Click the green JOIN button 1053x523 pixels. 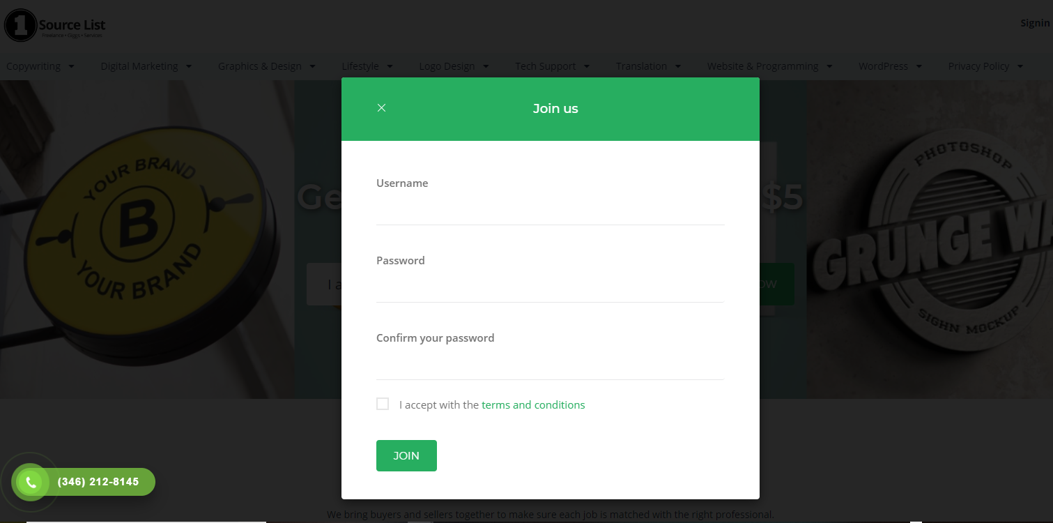[x=406, y=455]
